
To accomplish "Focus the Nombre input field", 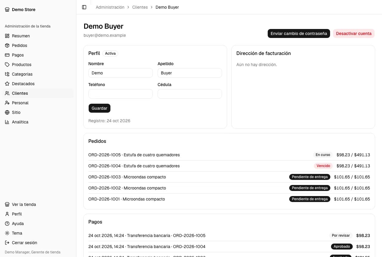I will pyautogui.click(x=121, y=73).
